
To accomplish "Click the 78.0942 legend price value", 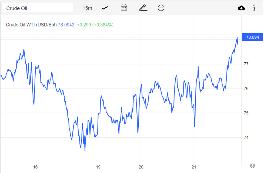I will click(x=66, y=25).
